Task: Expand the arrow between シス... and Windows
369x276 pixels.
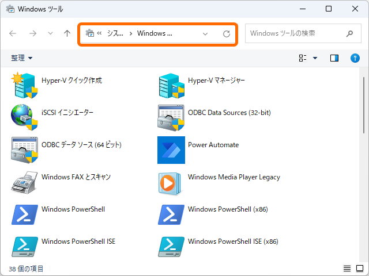Action: (131, 33)
